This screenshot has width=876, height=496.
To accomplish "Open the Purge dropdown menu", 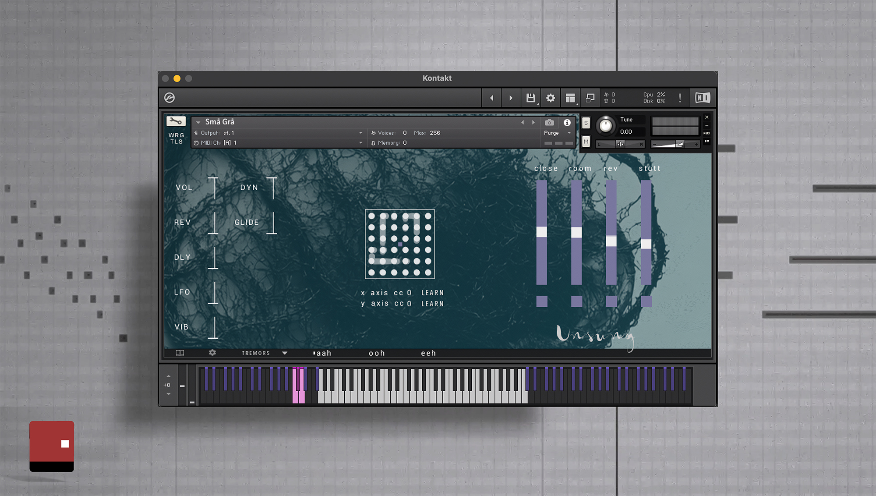I will coord(558,133).
